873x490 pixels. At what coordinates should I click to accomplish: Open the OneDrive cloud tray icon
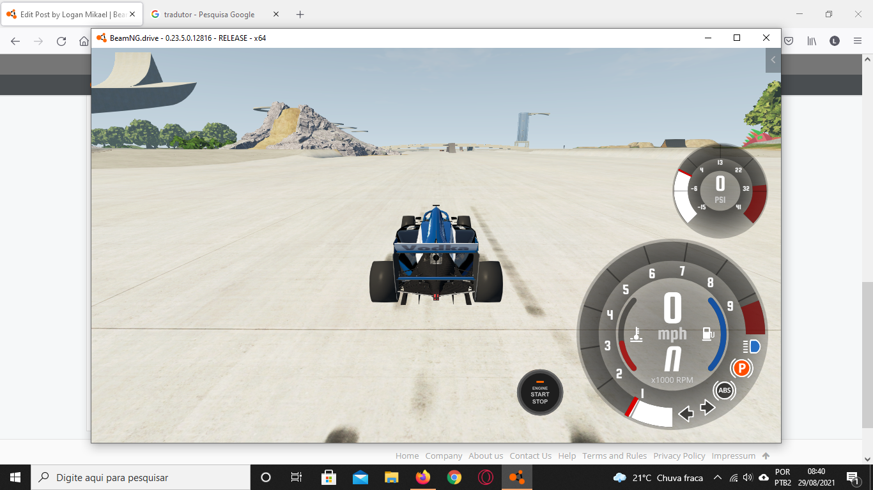pos(763,477)
